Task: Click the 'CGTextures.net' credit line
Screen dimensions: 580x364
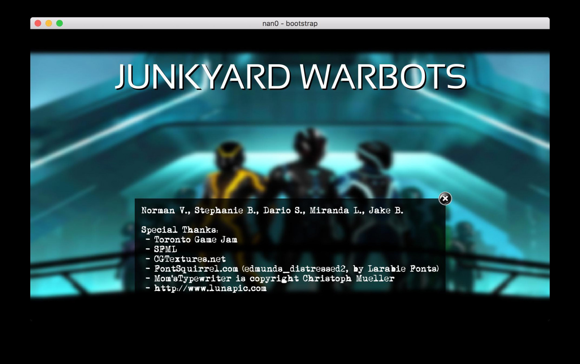Action: (185, 259)
